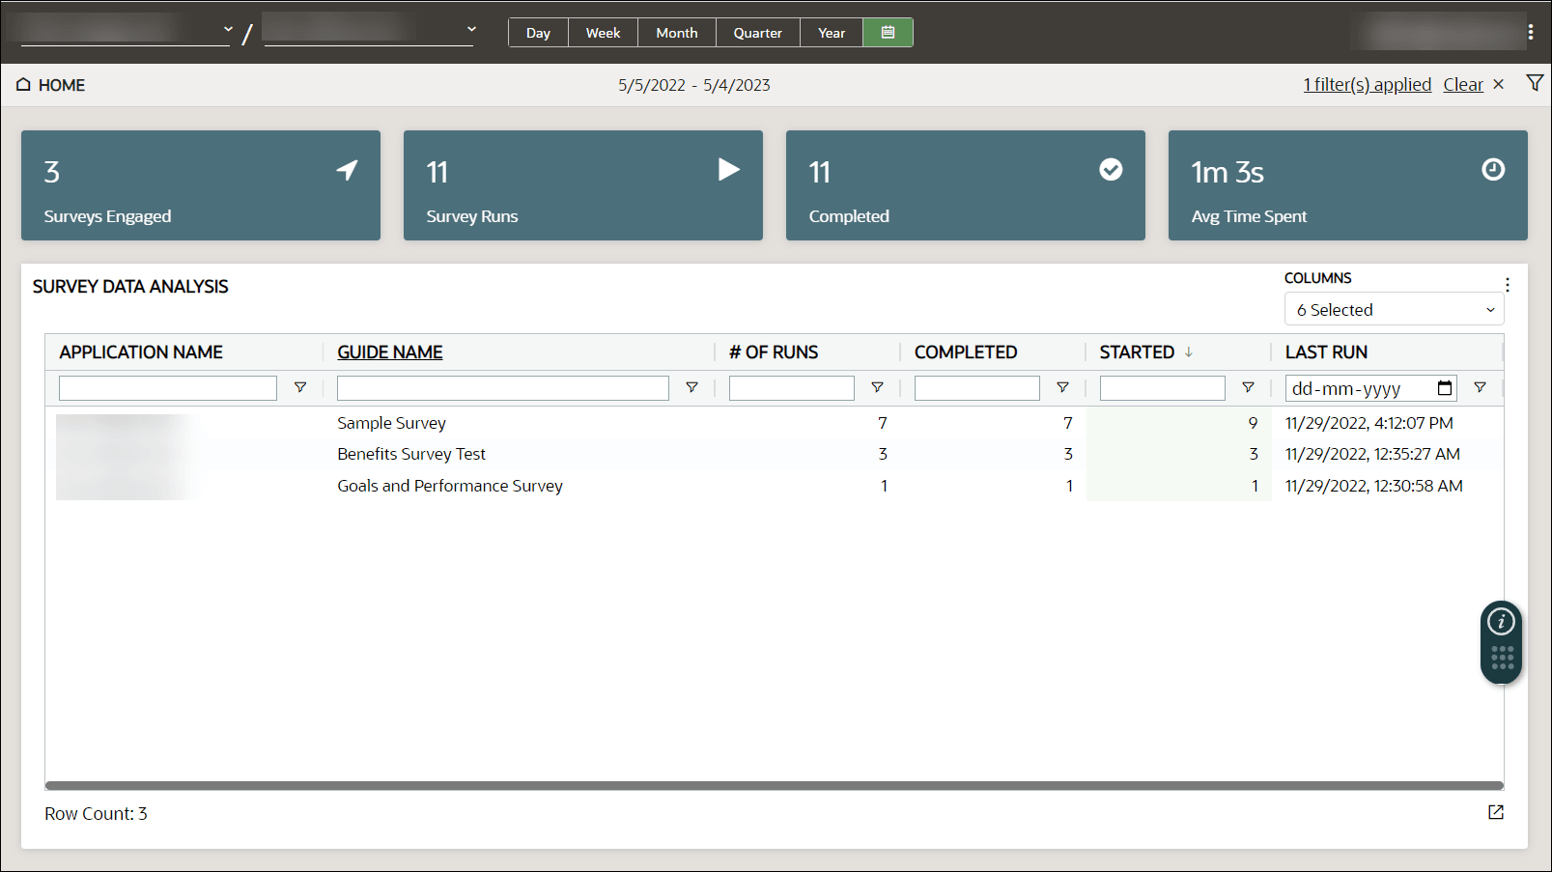Open the Columns 6 Selected dropdown
1552x872 pixels.
point(1394,310)
